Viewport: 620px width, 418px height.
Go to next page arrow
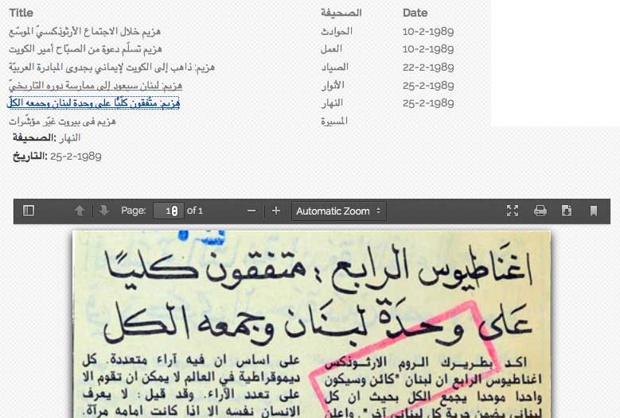[x=104, y=211]
